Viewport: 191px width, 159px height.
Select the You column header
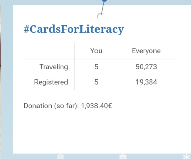[96, 51]
